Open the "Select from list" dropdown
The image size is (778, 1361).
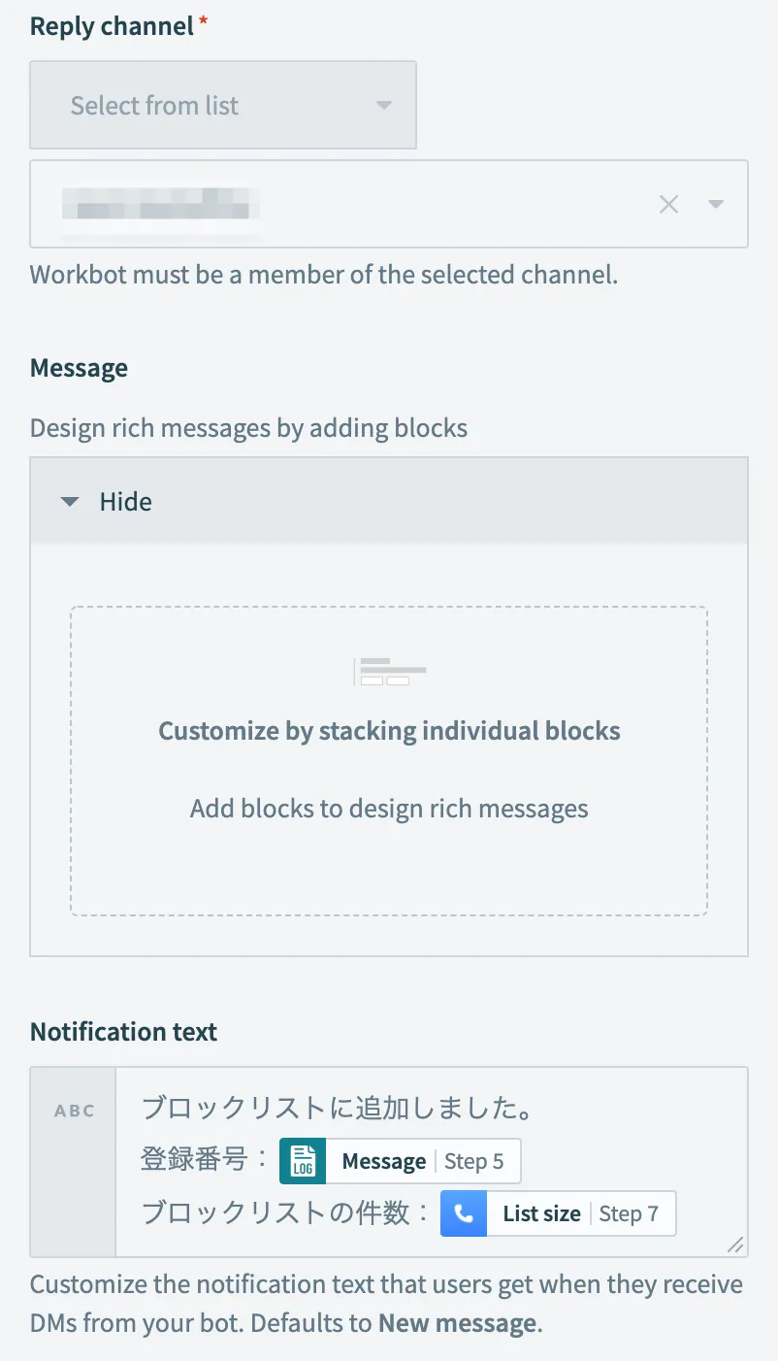pyautogui.click(x=223, y=106)
